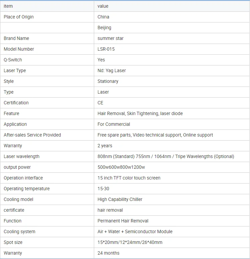
Task: Click the 'Hair Removal, Skin Tightening, laser diode' text
Action: 140,113
